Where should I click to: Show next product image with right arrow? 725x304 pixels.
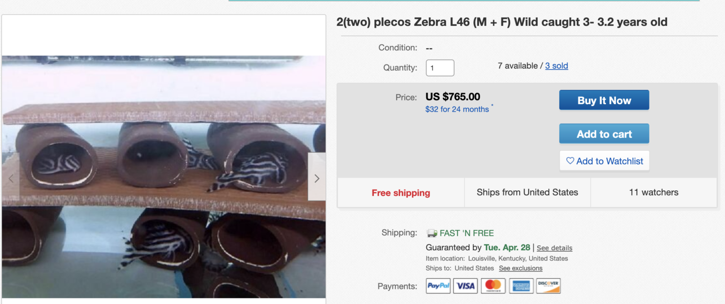click(x=317, y=178)
